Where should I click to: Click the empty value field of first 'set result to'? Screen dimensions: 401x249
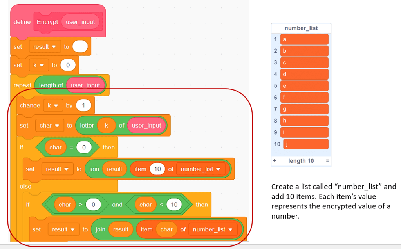(80, 47)
